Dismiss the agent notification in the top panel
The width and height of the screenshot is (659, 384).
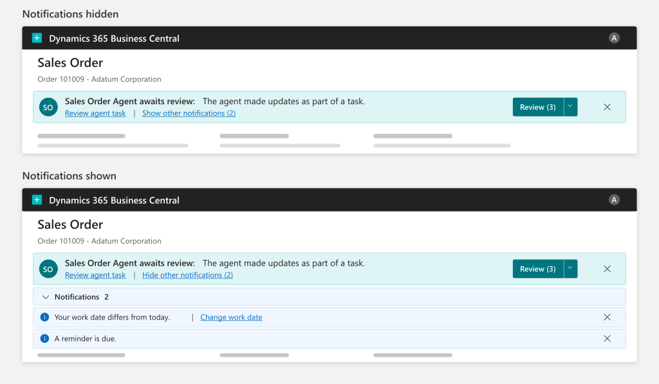[x=608, y=107]
